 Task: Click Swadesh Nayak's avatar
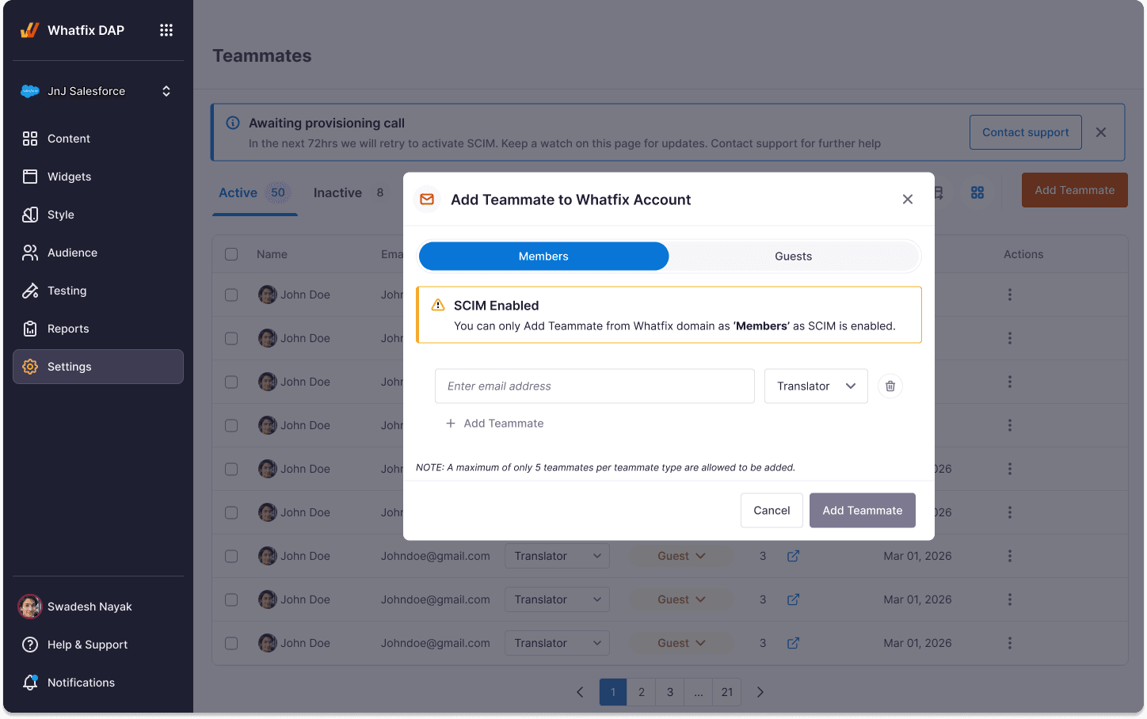coord(30,607)
